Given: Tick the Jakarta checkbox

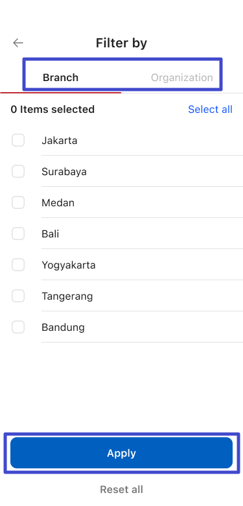Looking at the screenshot, I should tap(18, 140).
